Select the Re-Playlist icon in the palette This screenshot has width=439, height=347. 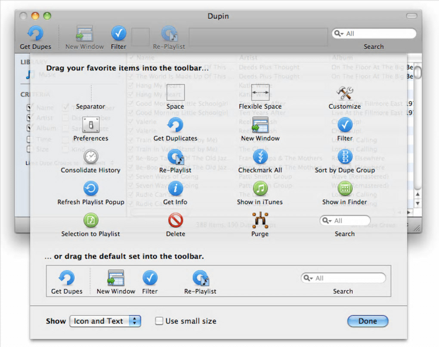click(x=176, y=157)
